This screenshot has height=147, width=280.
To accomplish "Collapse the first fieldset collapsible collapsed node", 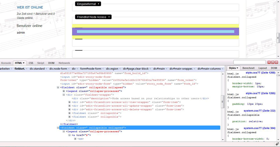I will click(x=58, y=87).
